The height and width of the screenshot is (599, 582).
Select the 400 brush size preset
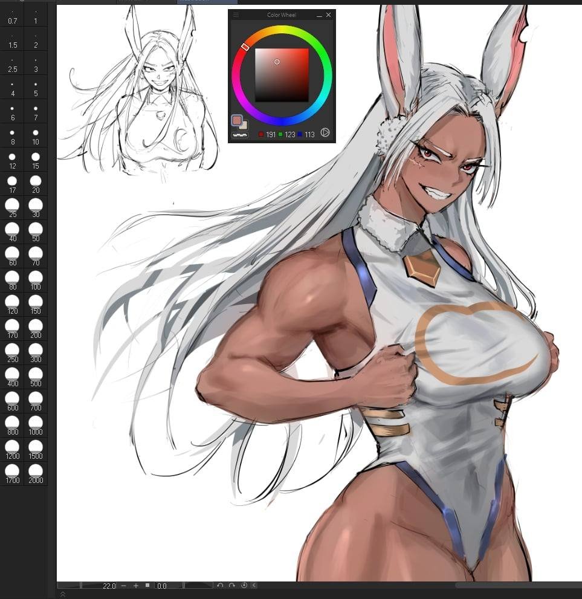(12, 377)
